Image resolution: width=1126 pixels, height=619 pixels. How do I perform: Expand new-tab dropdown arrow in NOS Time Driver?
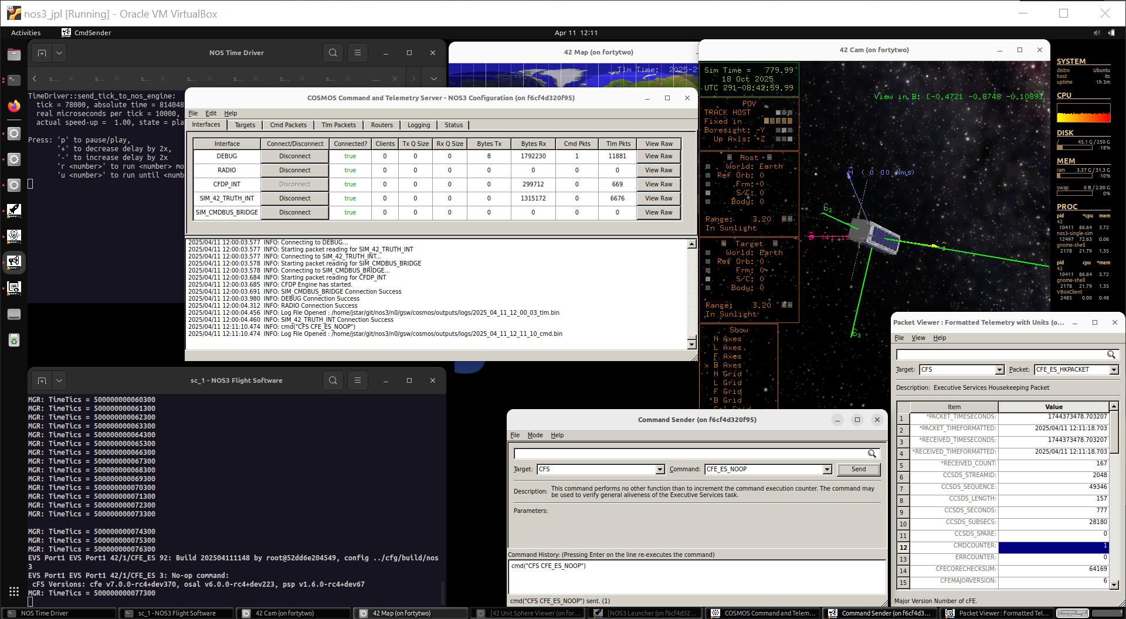(59, 53)
